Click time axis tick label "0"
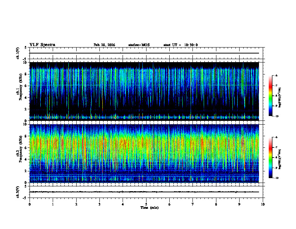 [30, 204]
